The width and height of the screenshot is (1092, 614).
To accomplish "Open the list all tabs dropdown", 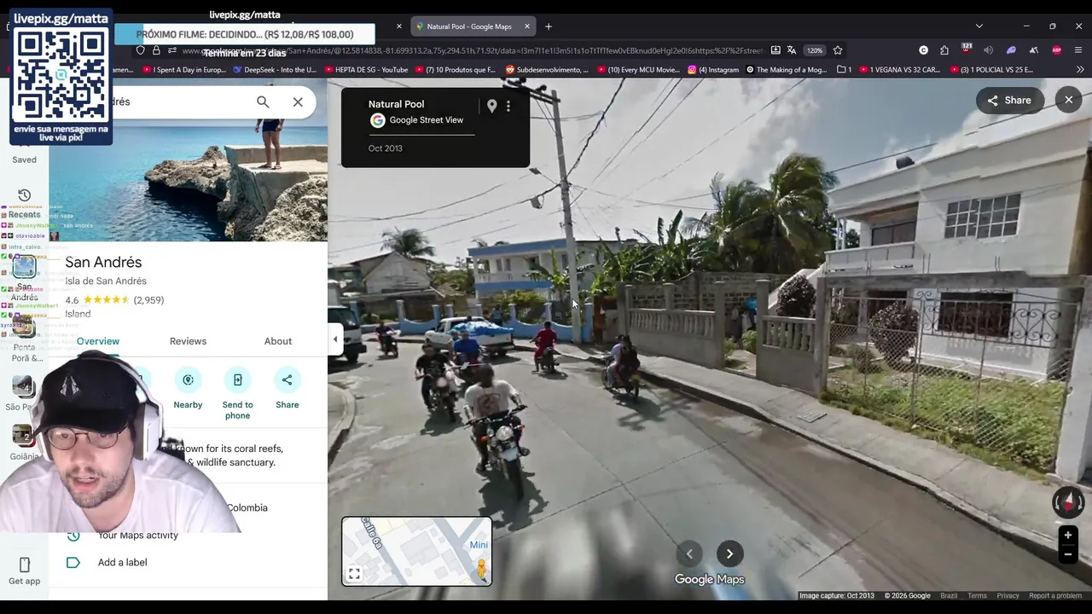I will point(979,26).
